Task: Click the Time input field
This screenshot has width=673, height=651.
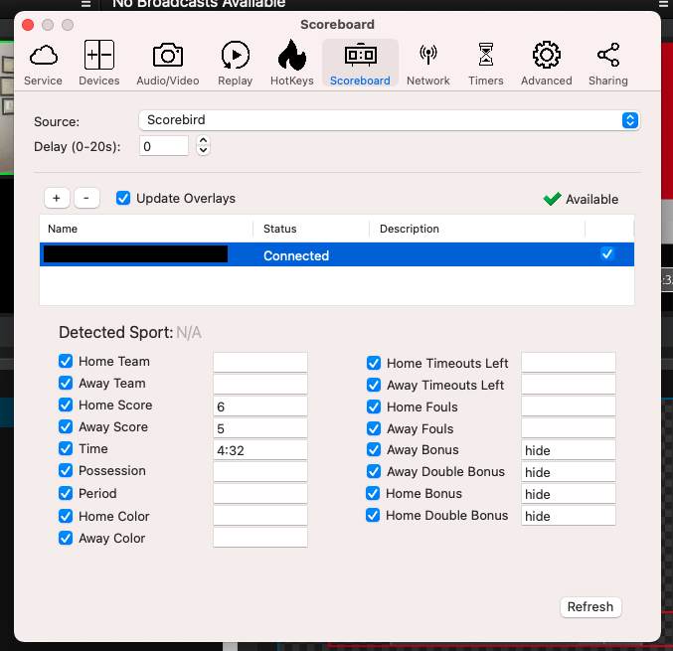Action: (259, 449)
